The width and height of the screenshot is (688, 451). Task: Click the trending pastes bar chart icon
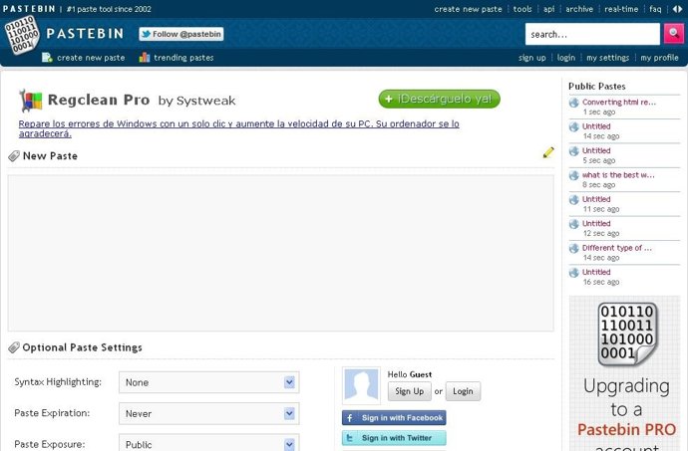click(145, 58)
